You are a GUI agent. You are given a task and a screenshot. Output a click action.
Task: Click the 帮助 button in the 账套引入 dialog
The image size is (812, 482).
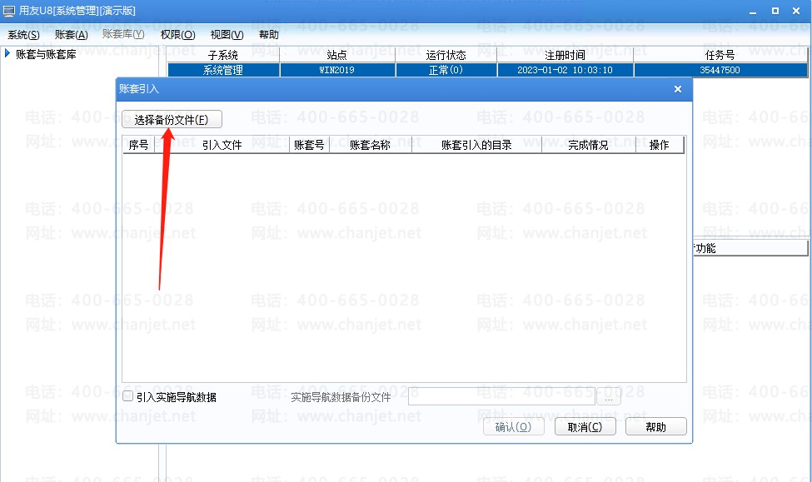pos(655,427)
